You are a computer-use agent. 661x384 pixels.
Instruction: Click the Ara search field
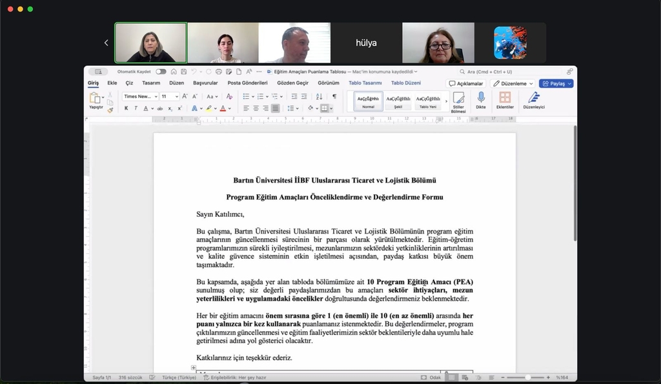pos(510,72)
